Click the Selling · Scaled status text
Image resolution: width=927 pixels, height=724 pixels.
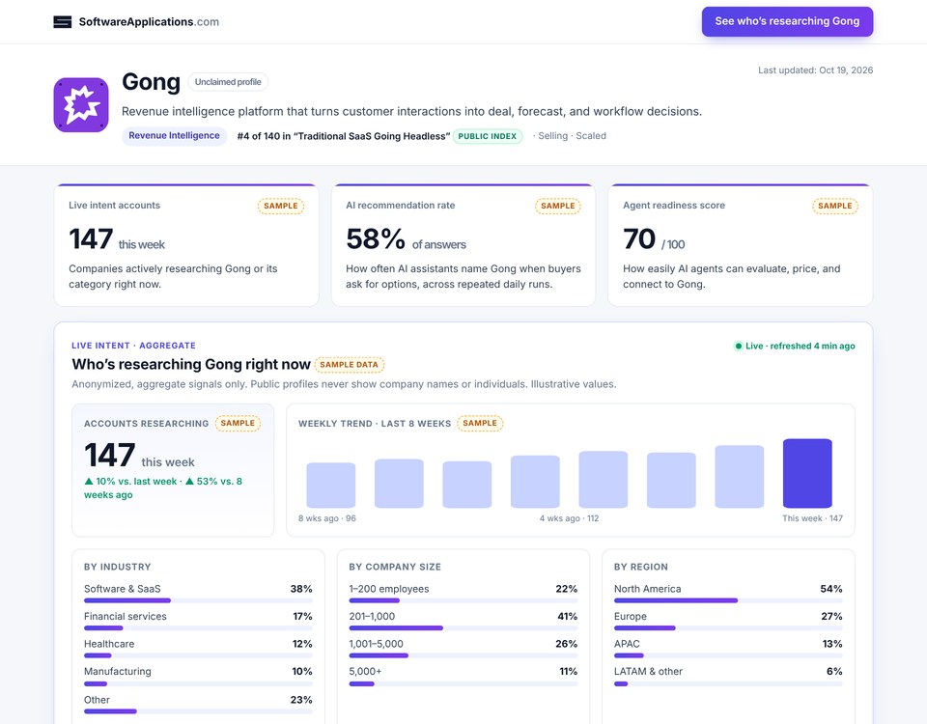point(570,136)
